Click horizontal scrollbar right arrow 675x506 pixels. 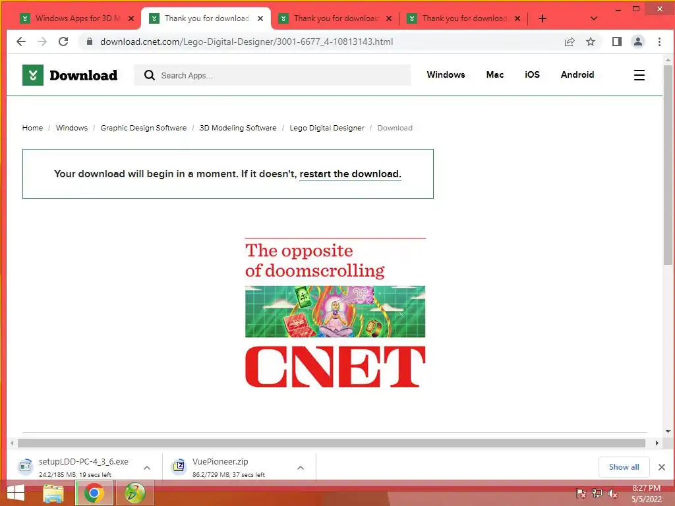657,443
